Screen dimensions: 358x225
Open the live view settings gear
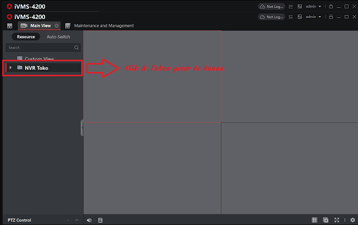click(x=352, y=220)
